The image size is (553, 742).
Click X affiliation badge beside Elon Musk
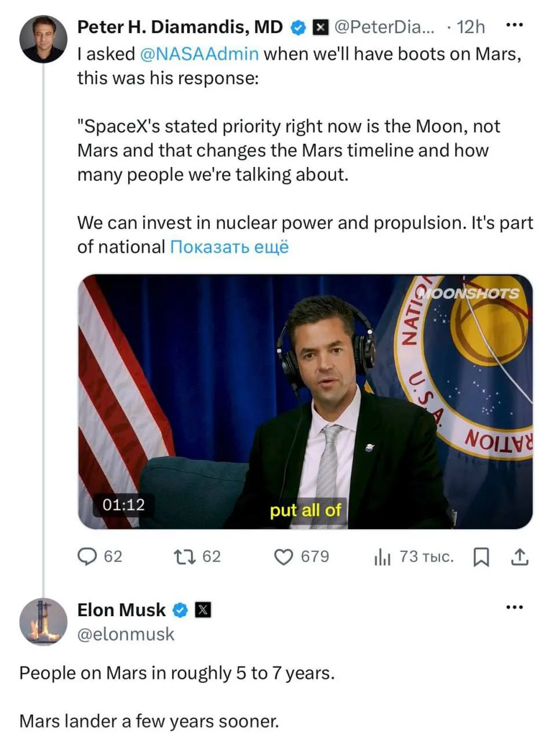[x=203, y=610]
